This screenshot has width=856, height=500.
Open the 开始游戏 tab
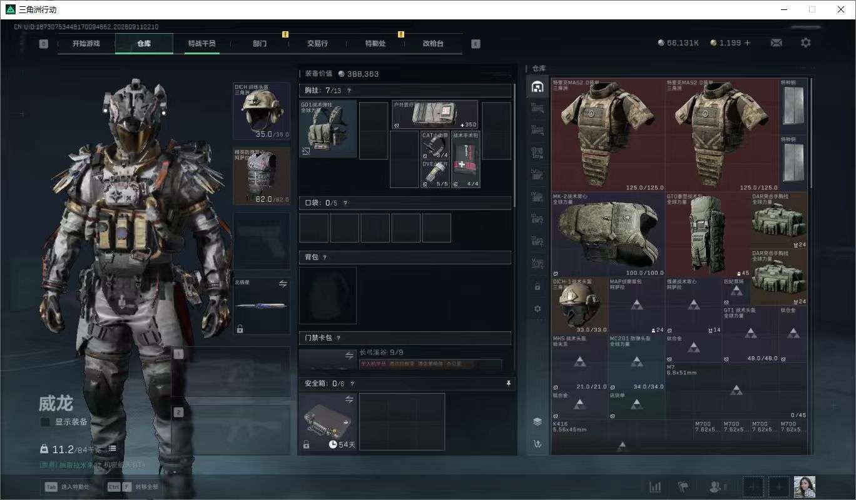[86, 44]
